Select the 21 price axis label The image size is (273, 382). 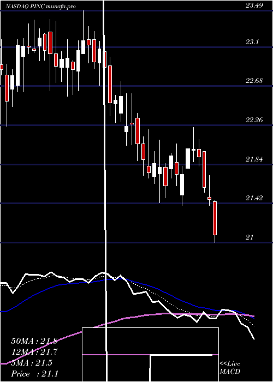[250, 237]
